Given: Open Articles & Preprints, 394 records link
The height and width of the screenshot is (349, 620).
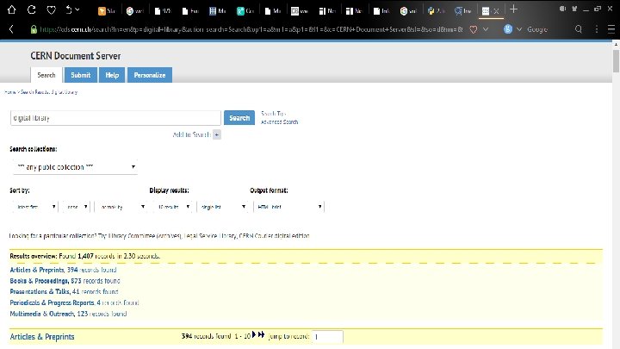Looking at the screenshot, I should point(63,270).
